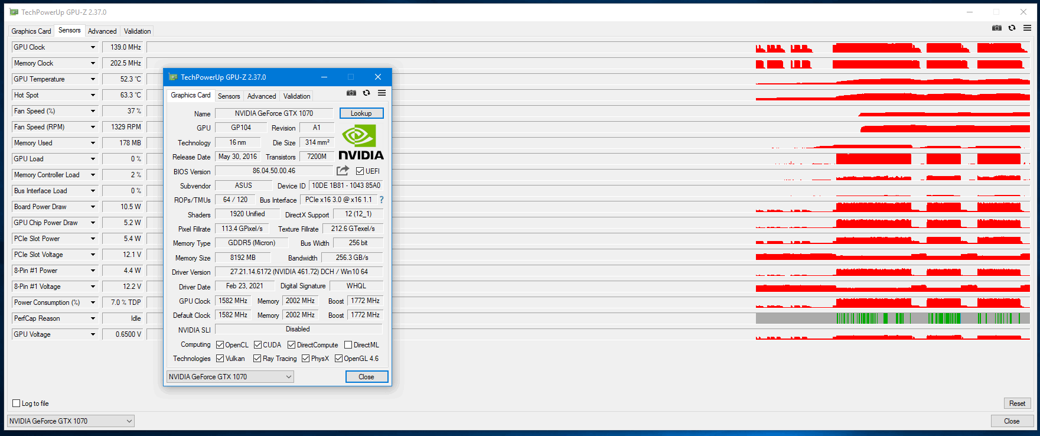Click the Device ID value 10DE 1B81
Viewport: 1040px width, 436px height.
point(346,186)
